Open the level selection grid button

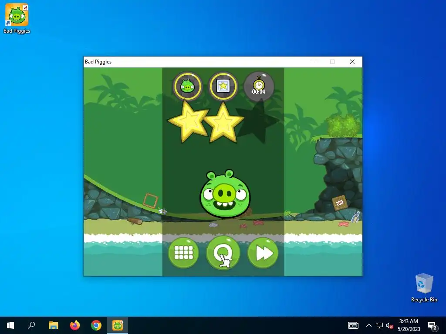pos(183,253)
